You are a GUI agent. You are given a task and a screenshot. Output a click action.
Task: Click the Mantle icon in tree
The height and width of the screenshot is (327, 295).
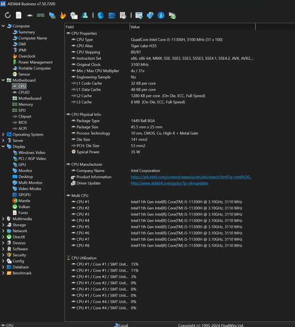[x=15, y=200]
